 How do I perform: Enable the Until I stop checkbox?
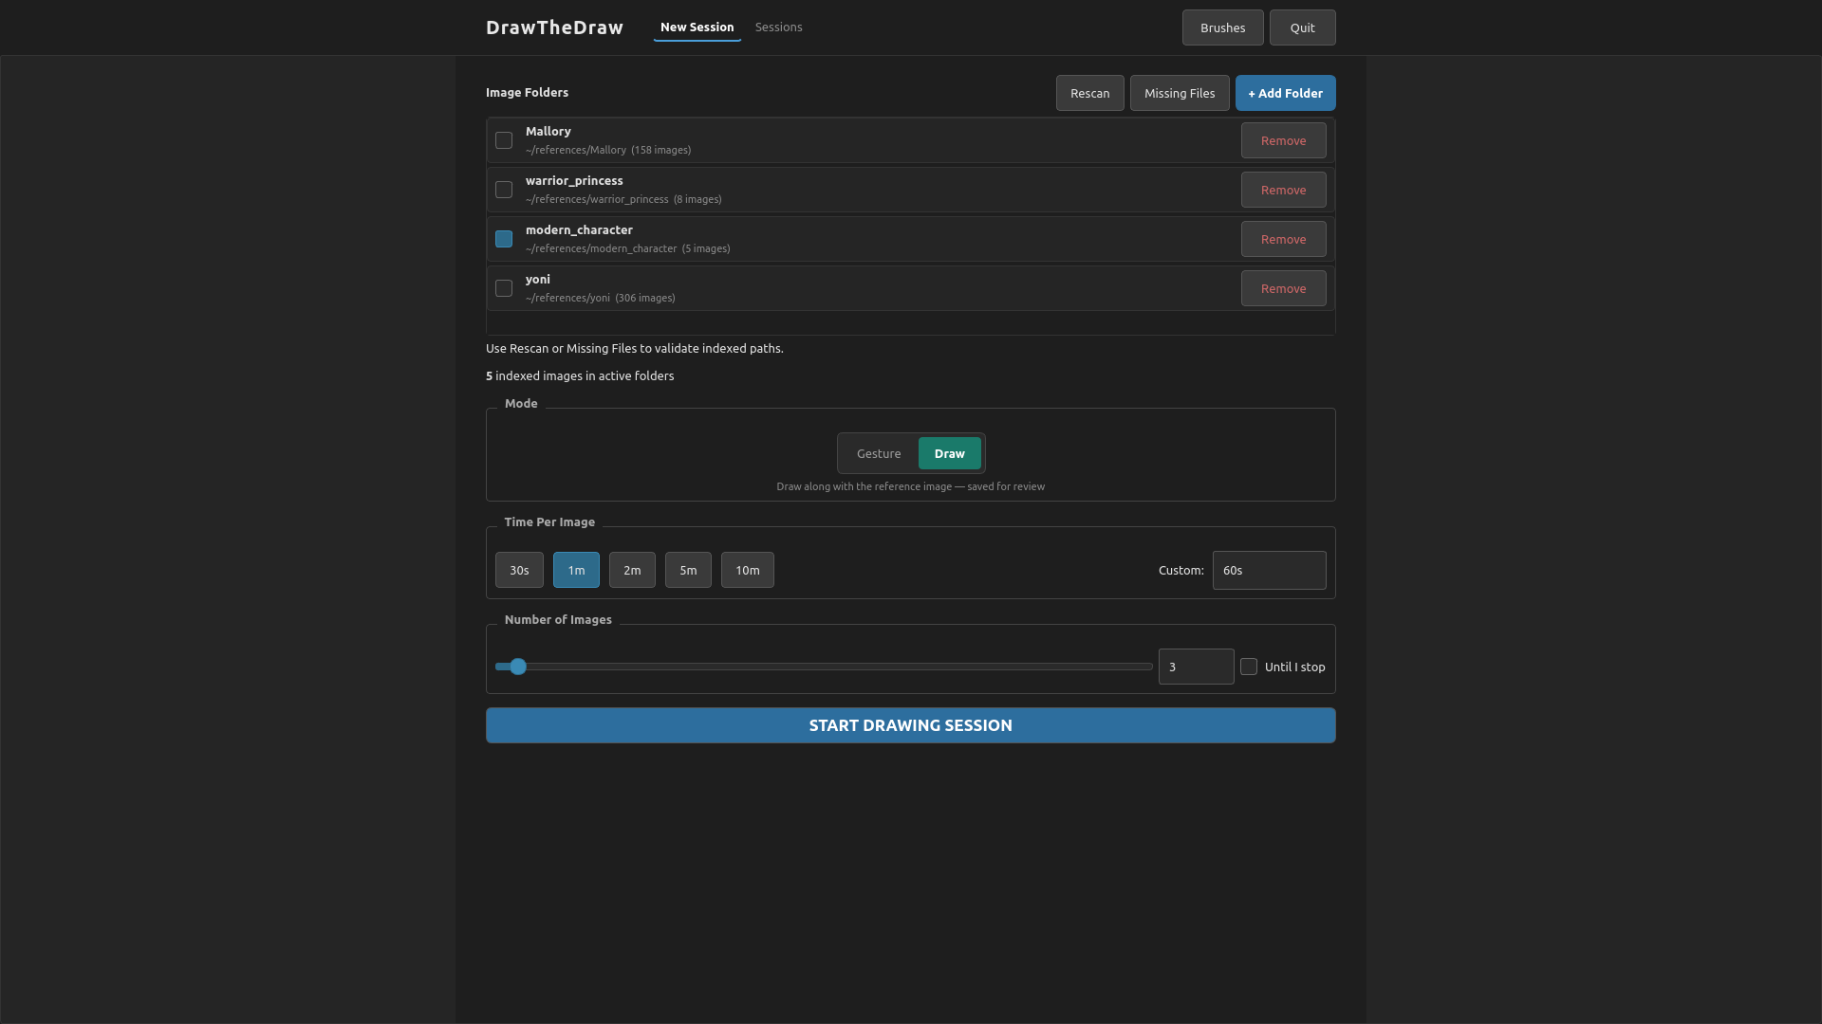1249,667
